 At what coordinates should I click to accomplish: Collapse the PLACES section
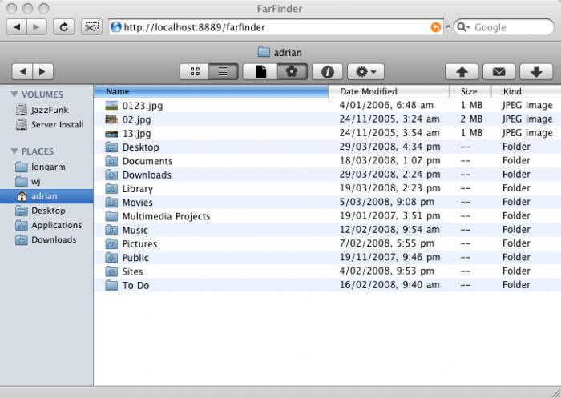14,151
